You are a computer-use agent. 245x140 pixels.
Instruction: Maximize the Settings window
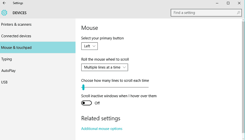[x=228, y=3]
